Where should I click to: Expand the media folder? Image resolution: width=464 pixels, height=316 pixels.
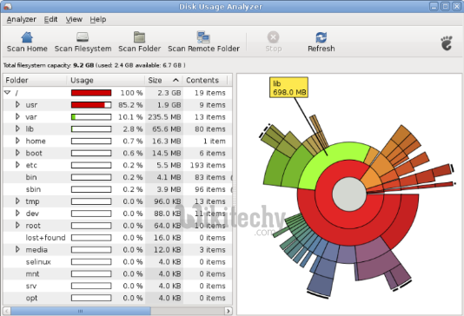pyautogui.click(x=17, y=249)
